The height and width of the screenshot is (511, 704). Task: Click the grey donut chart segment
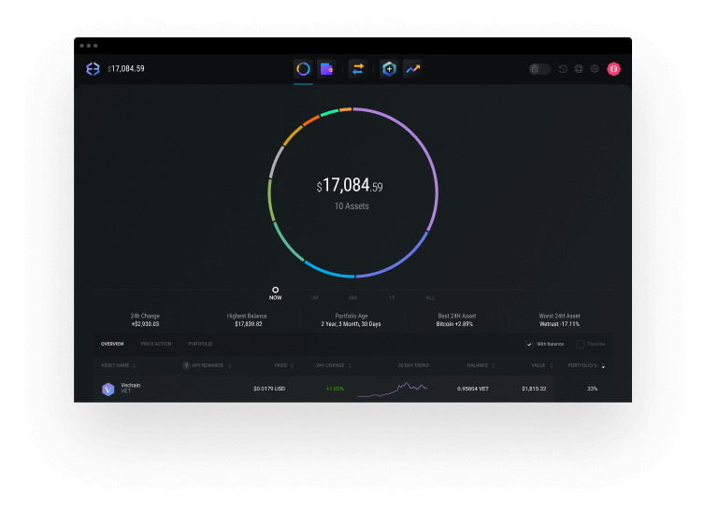coord(276,161)
